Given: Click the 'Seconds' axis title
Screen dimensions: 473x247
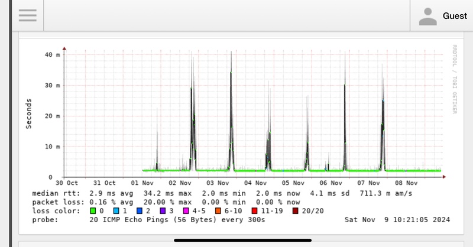Looking at the screenshot, I should 28,114.
